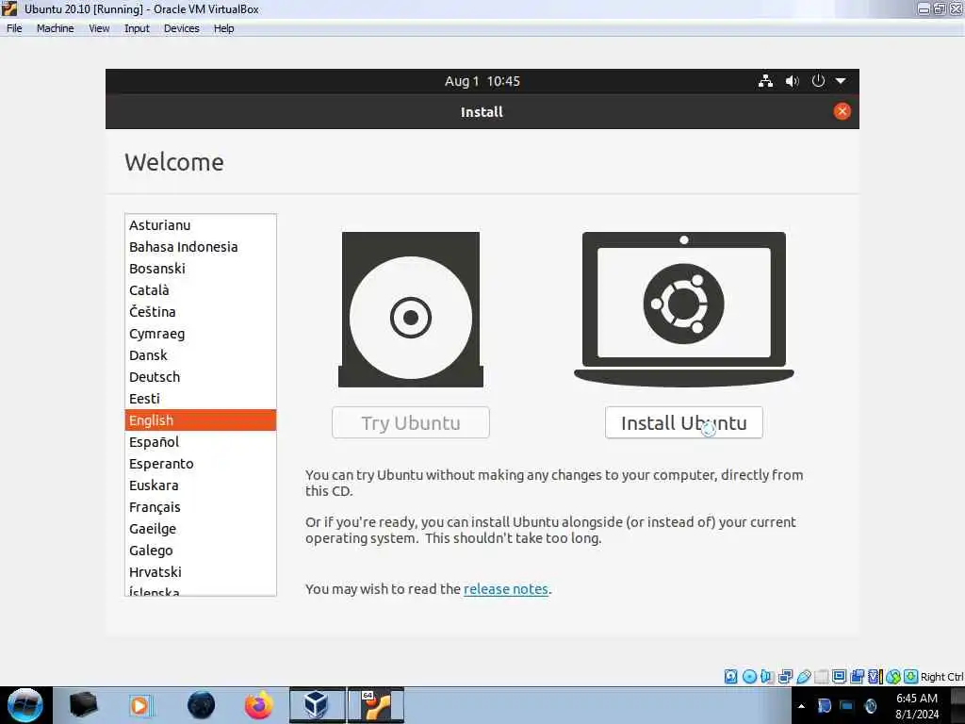Select Čeština language
Viewport: 965px width, 724px height.
201,312
